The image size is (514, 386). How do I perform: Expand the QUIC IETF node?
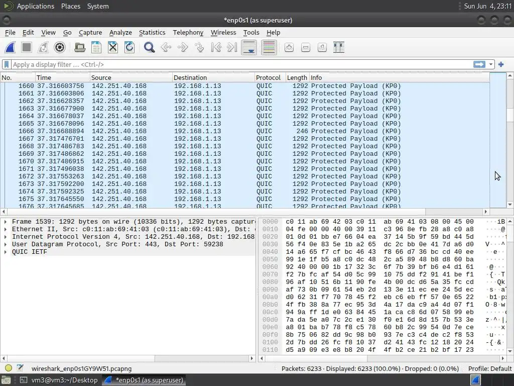tap(5, 252)
